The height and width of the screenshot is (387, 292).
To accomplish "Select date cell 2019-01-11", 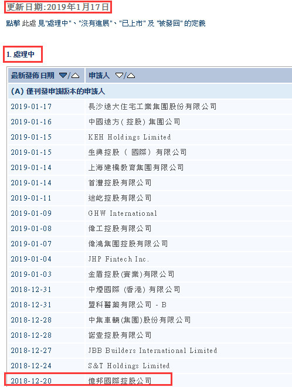I will [x=31, y=198].
